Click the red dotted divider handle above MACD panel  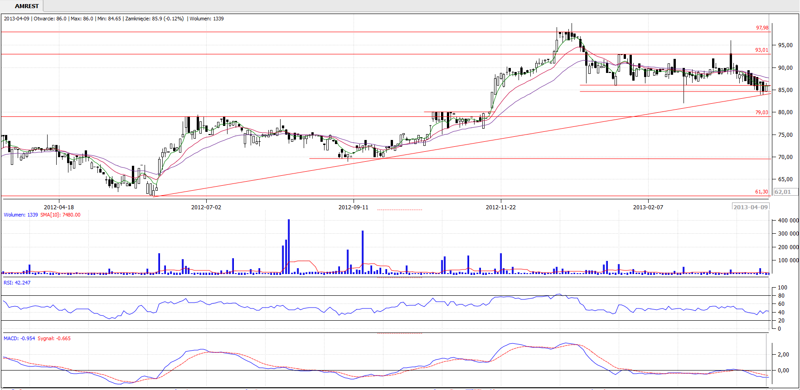399,333
